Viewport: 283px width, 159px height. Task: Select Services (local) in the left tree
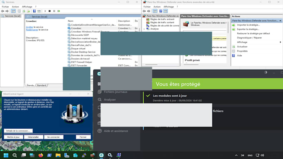click(12, 16)
